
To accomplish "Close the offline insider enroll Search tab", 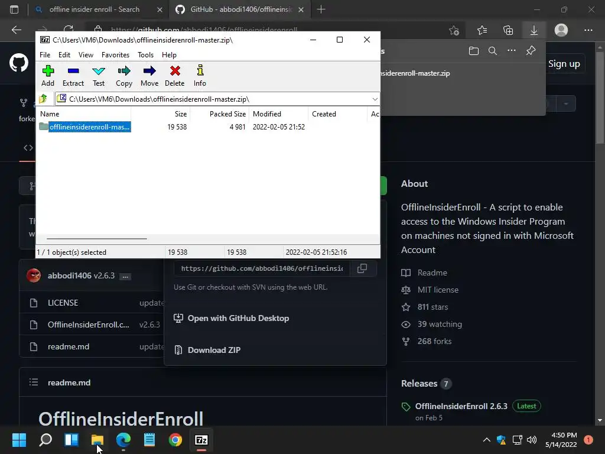I will click(160, 9).
